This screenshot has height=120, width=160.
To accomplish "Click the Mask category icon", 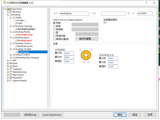I will point(11,63).
